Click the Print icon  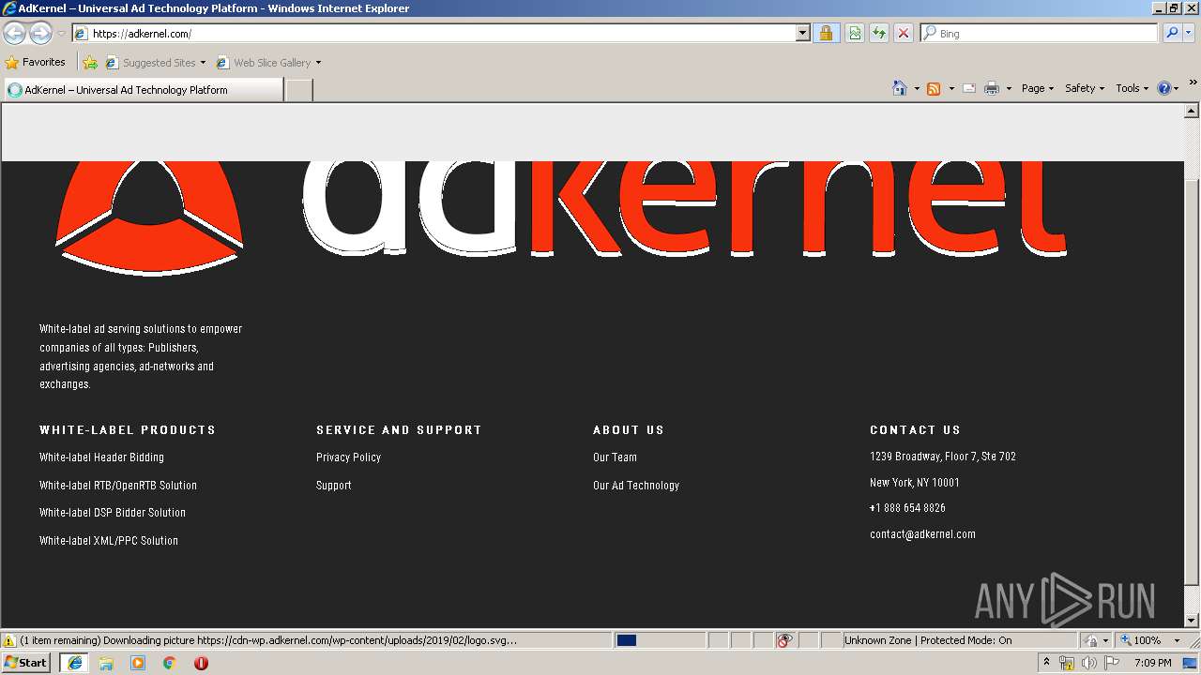[992, 88]
